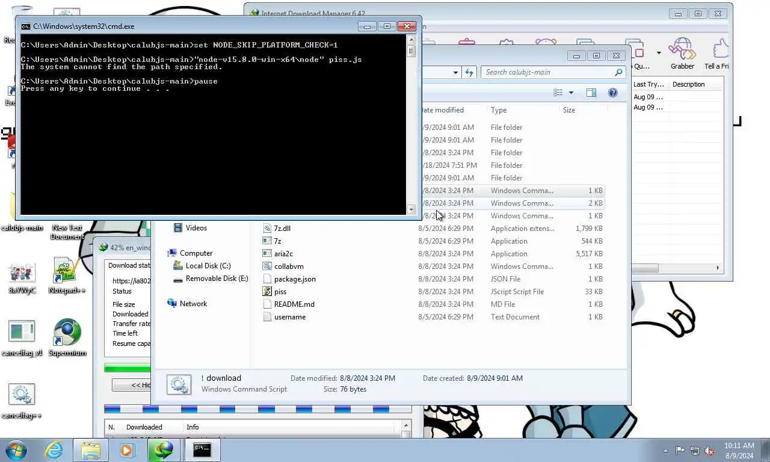
Task: Click the Videos library in navigation pane
Action: (196, 228)
